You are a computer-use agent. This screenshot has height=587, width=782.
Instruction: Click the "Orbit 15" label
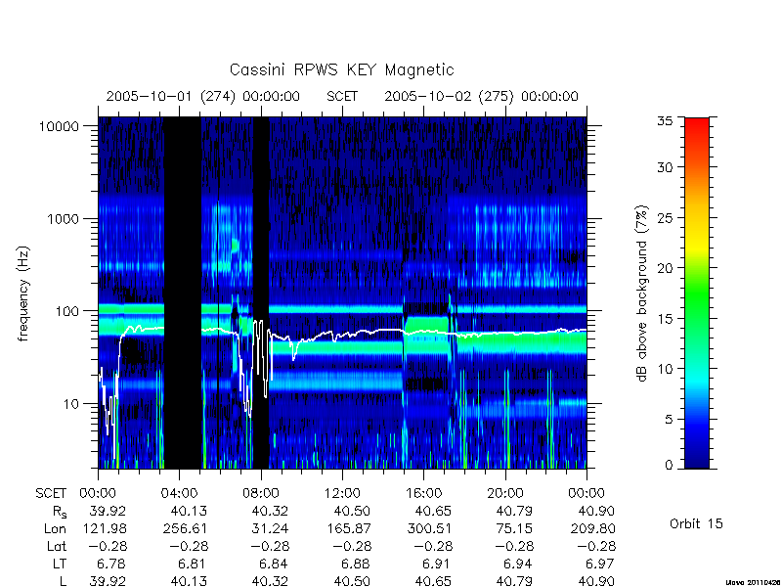[696, 523]
